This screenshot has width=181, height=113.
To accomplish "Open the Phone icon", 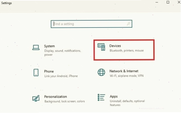I will tap(36, 72).
